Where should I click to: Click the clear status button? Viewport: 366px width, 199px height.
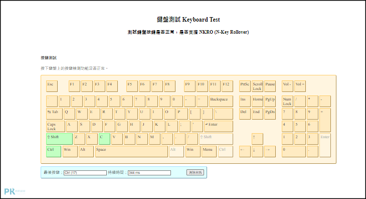coord(196,172)
